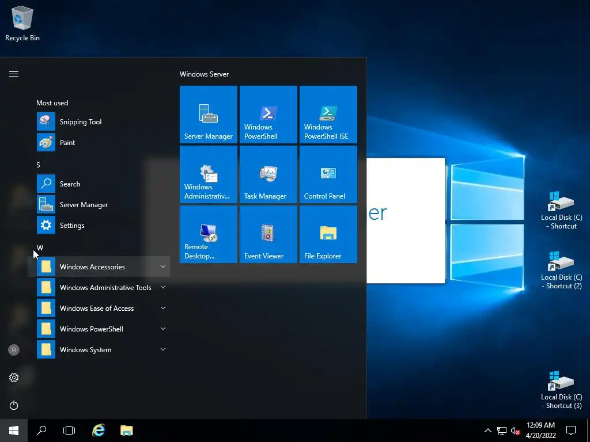
Task: Expand the Windows Ease of Access folder
Action: point(99,308)
